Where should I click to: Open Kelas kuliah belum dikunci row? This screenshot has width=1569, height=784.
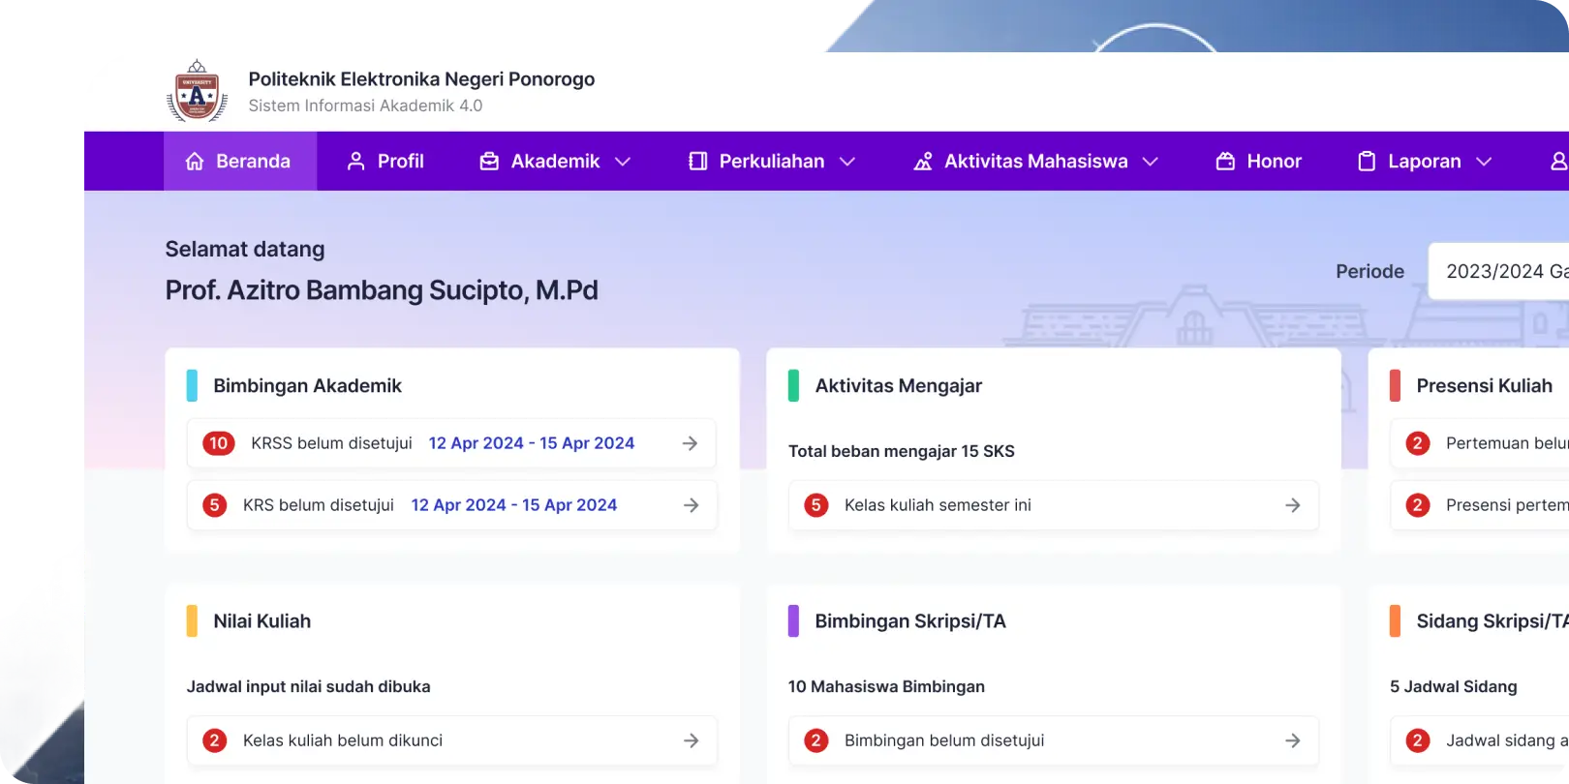(452, 740)
